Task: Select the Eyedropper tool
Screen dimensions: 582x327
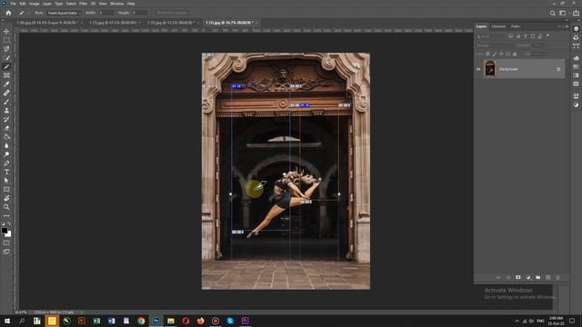Action: point(6,84)
